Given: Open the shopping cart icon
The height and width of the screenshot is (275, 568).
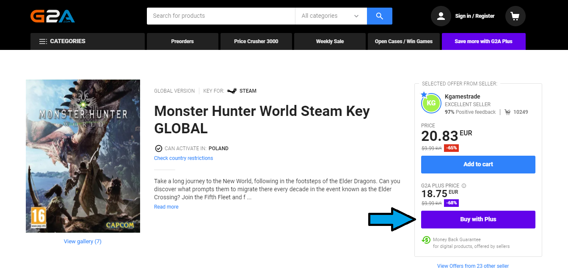Looking at the screenshot, I should 515,16.
